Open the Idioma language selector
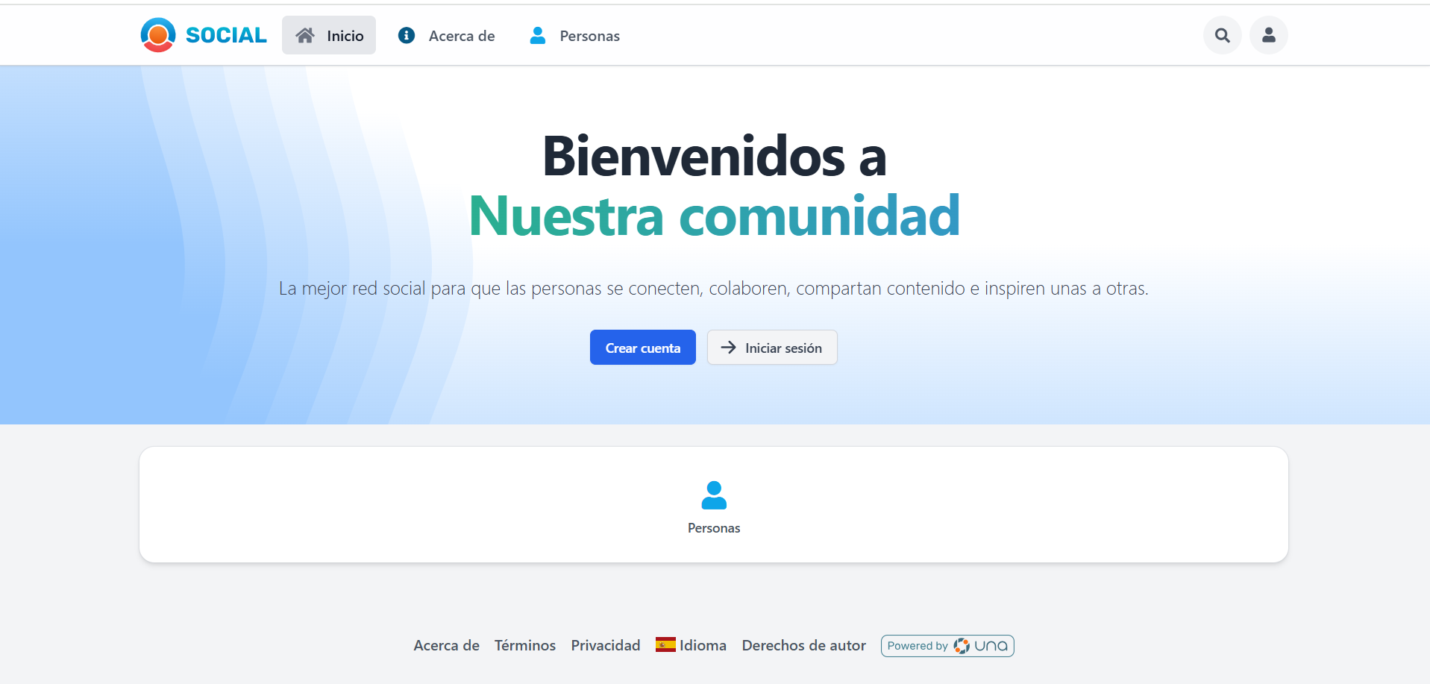 pyautogui.click(x=703, y=645)
